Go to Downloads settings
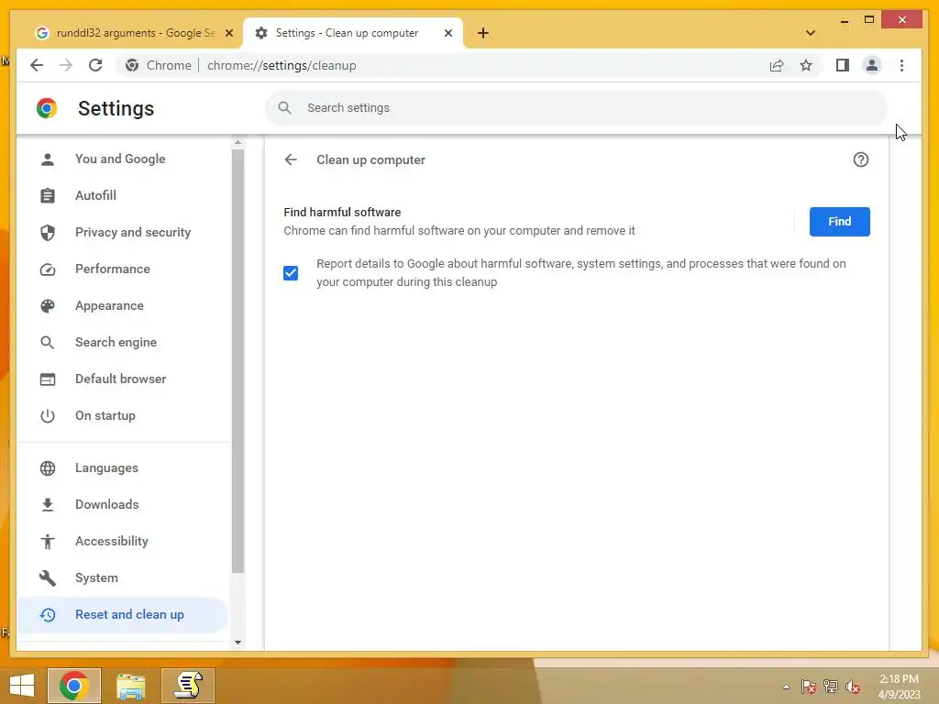 pyautogui.click(x=123, y=504)
